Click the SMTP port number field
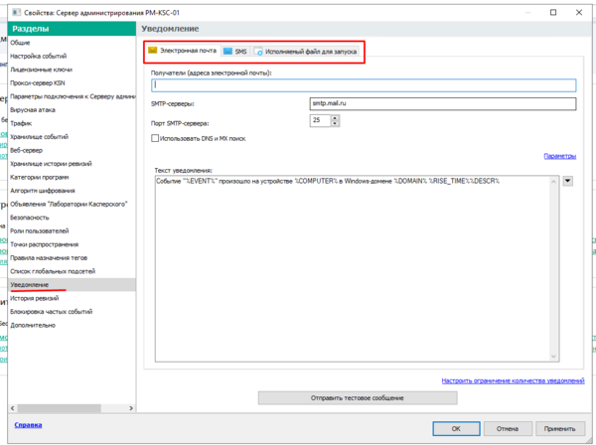The height and width of the screenshot is (445, 596). [320, 120]
